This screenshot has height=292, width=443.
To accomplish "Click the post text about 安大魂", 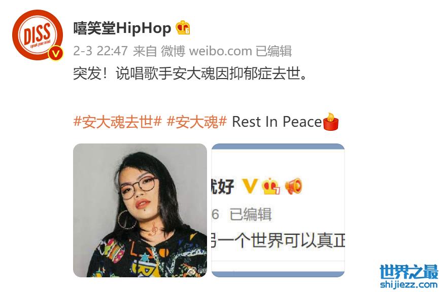I will (190, 74).
